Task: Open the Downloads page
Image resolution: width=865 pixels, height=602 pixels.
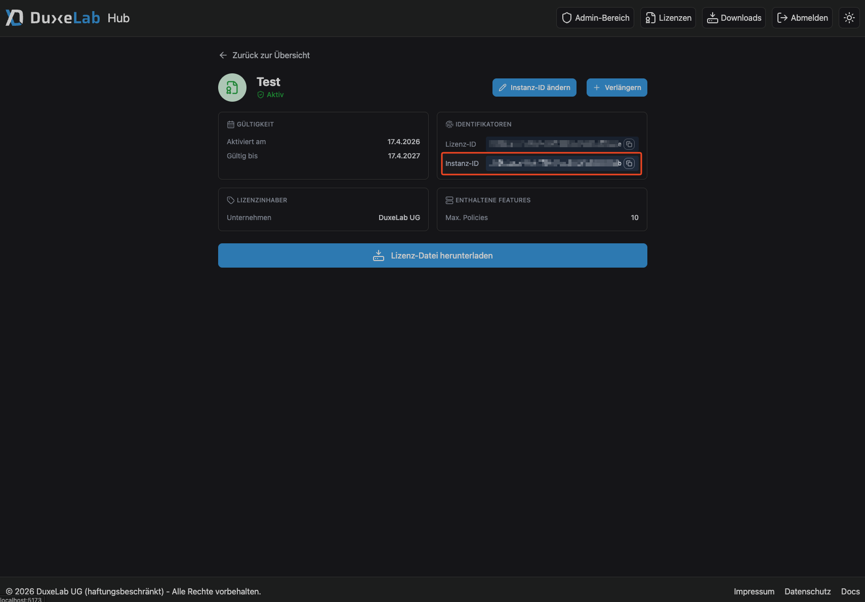Action: click(734, 18)
